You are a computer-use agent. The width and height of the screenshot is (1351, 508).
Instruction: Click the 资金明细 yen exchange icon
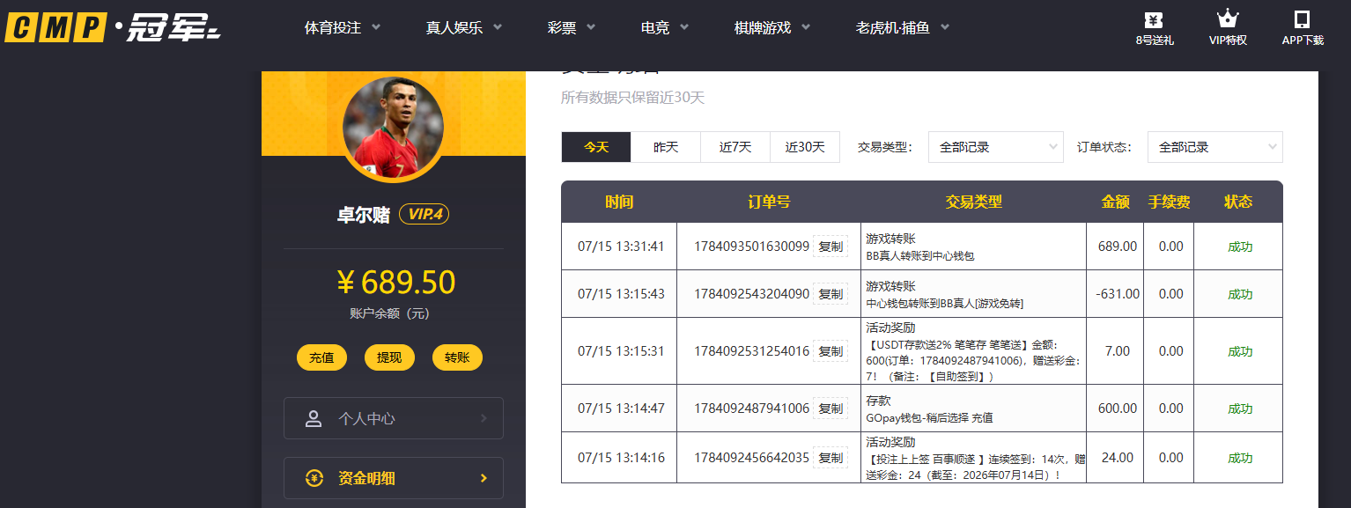point(314,478)
